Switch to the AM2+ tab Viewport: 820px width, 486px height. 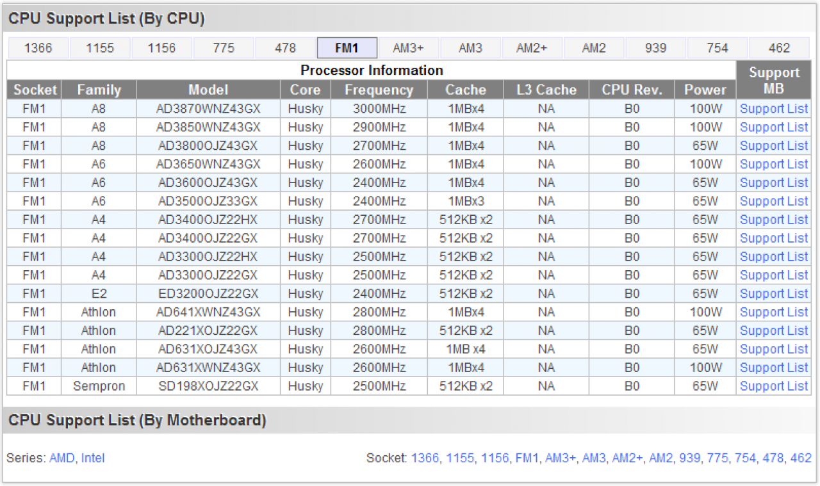click(532, 48)
